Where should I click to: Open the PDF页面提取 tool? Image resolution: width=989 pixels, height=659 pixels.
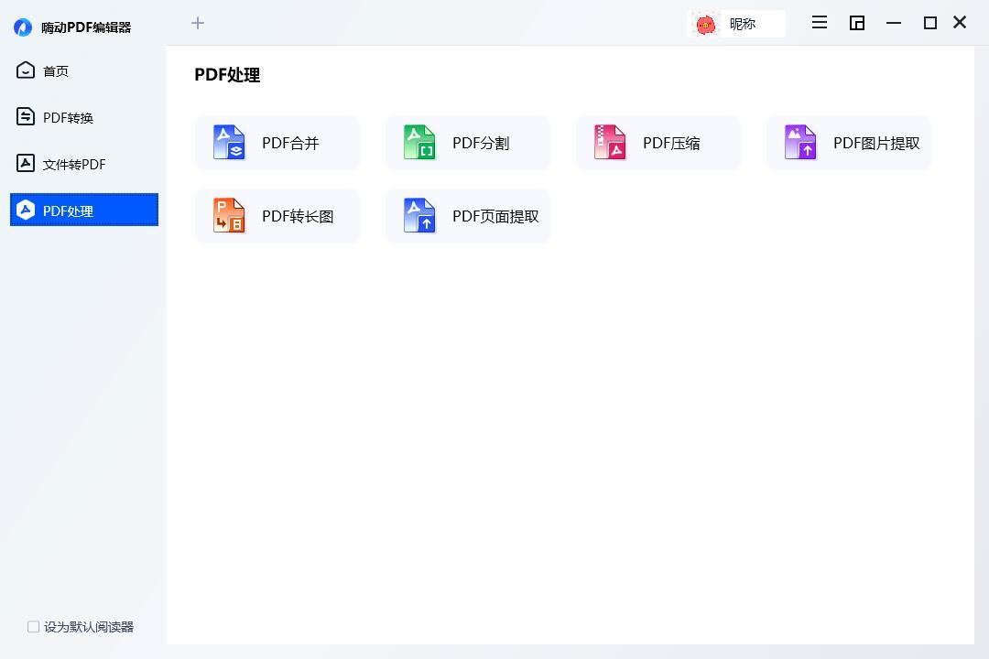(468, 216)
